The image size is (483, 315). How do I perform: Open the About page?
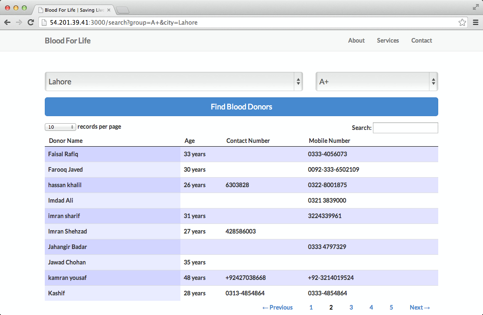click(x=357, y=41)
